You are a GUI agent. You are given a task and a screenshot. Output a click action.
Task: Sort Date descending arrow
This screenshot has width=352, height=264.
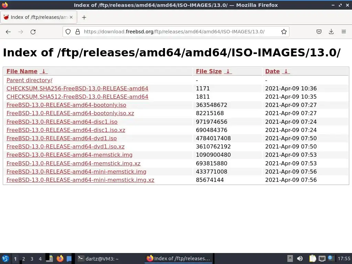(286, 71)
